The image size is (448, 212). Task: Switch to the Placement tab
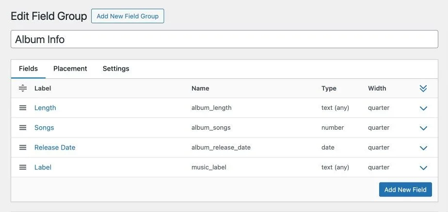point(70,68)
